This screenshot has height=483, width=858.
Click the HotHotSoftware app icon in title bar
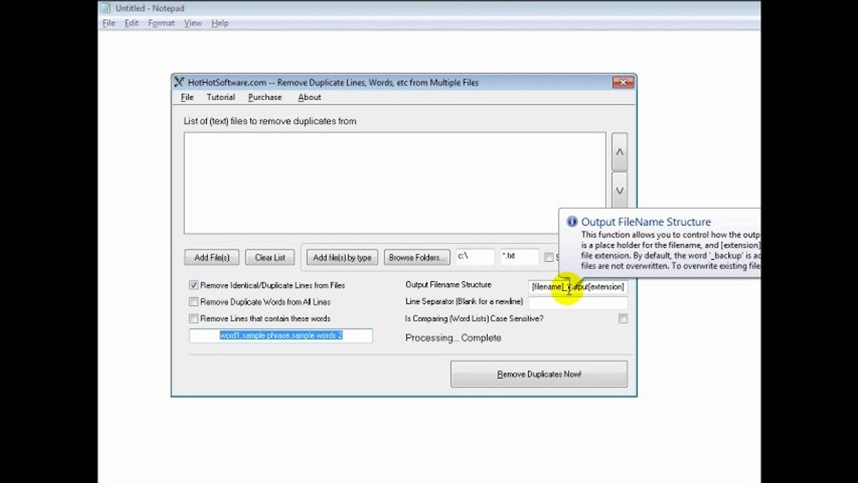tap(179, 82)
